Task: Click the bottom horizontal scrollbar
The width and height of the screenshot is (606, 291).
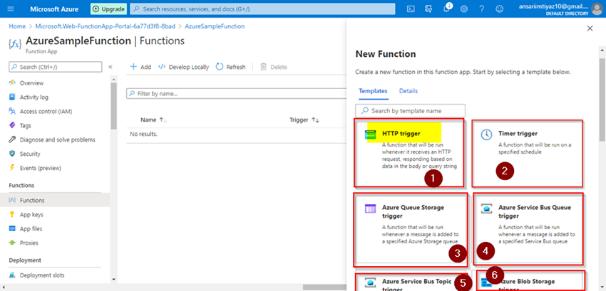Action: [324, 287]
